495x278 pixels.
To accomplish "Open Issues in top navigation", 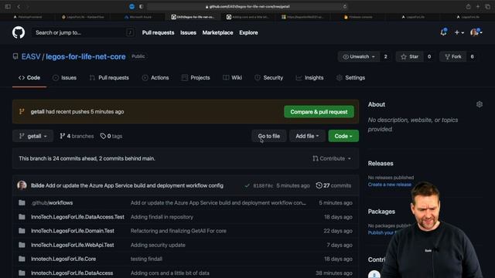I will pos(188,32).
